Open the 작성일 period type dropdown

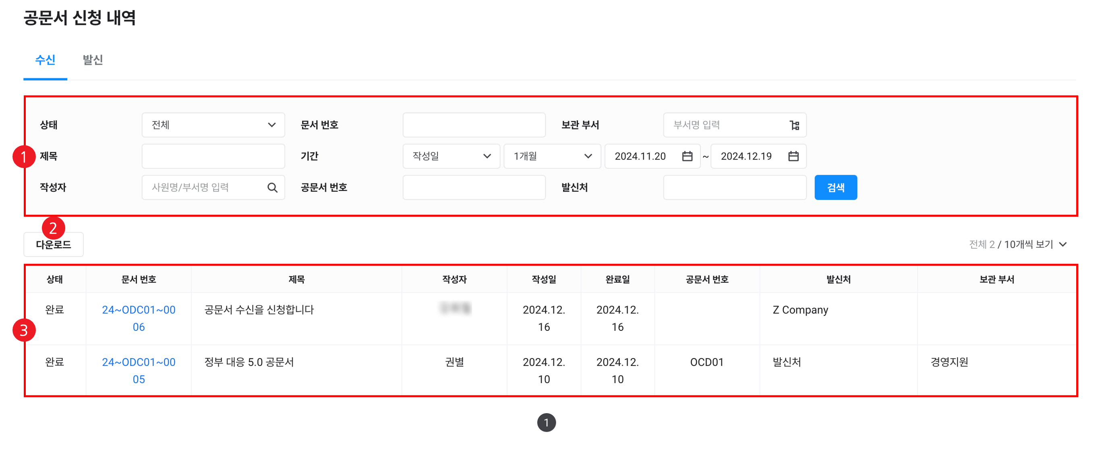click(451, 156)
